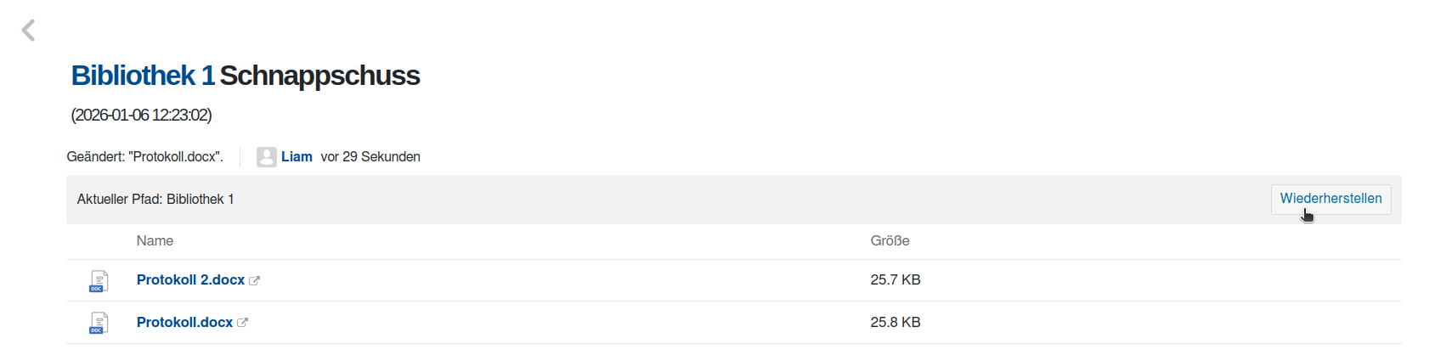
Task: Open the Protokoll 2.docx file name link
Action: (190, 280)
